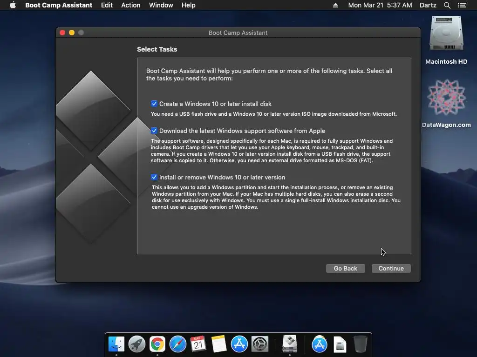
Task: Uncheck Create a Windows 10 install disk
Action: (154, 104)
